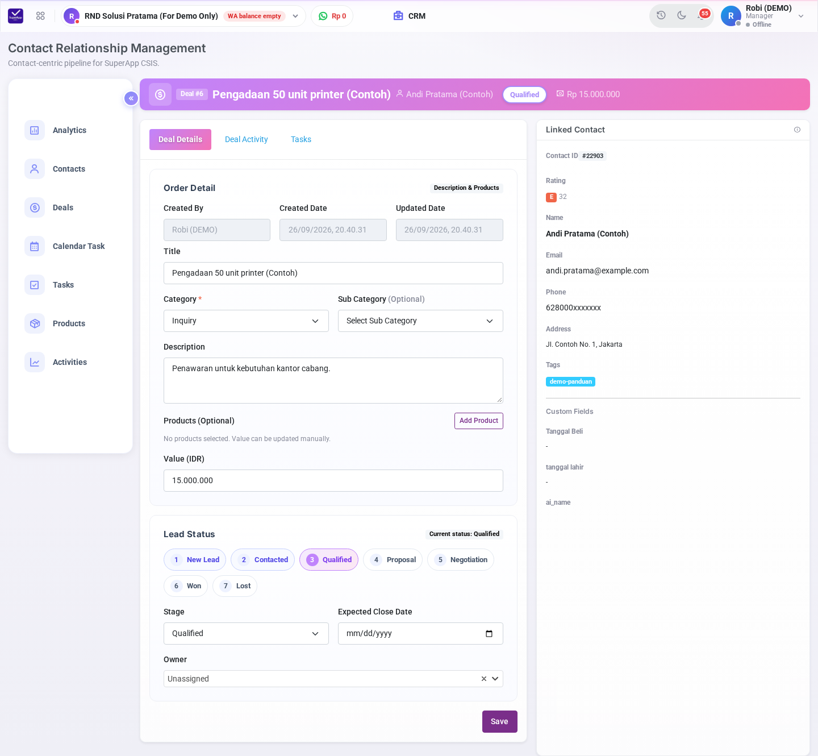The image size is (818, 756).
Task: Open the Robi (DEMO) user menu
Action: pyautogui.click(x=763, y=16)
